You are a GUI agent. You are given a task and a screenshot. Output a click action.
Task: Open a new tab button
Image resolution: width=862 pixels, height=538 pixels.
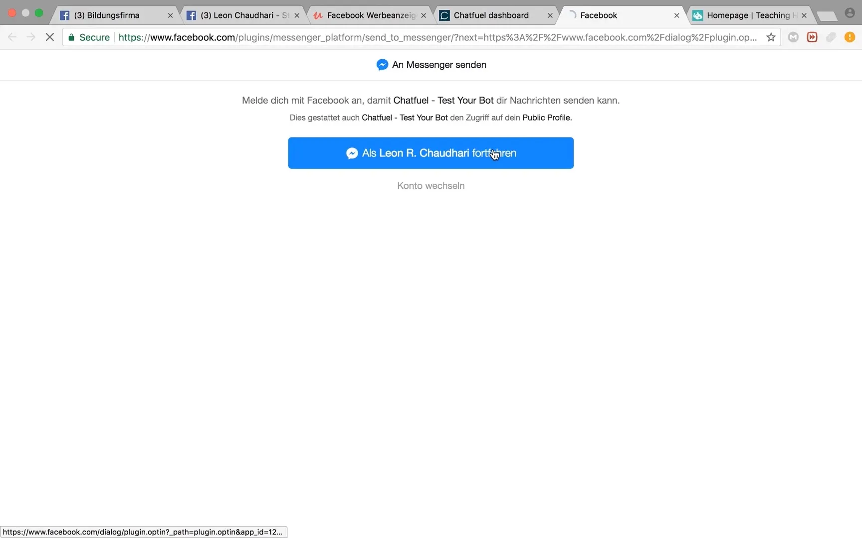pyautogui.click(x=827, y=16)
